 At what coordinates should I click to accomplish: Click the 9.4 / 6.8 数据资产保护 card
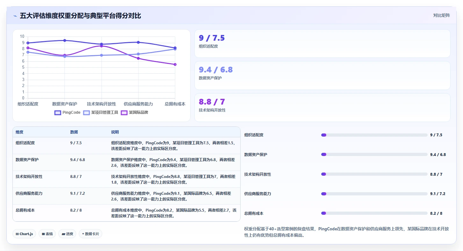pos(322,76)
